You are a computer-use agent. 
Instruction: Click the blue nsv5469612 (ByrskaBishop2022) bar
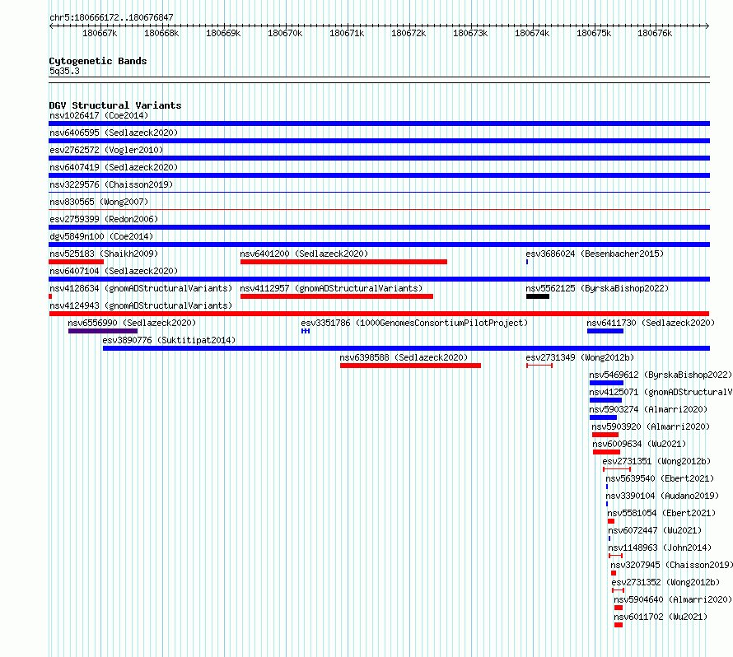click(606, 383)
